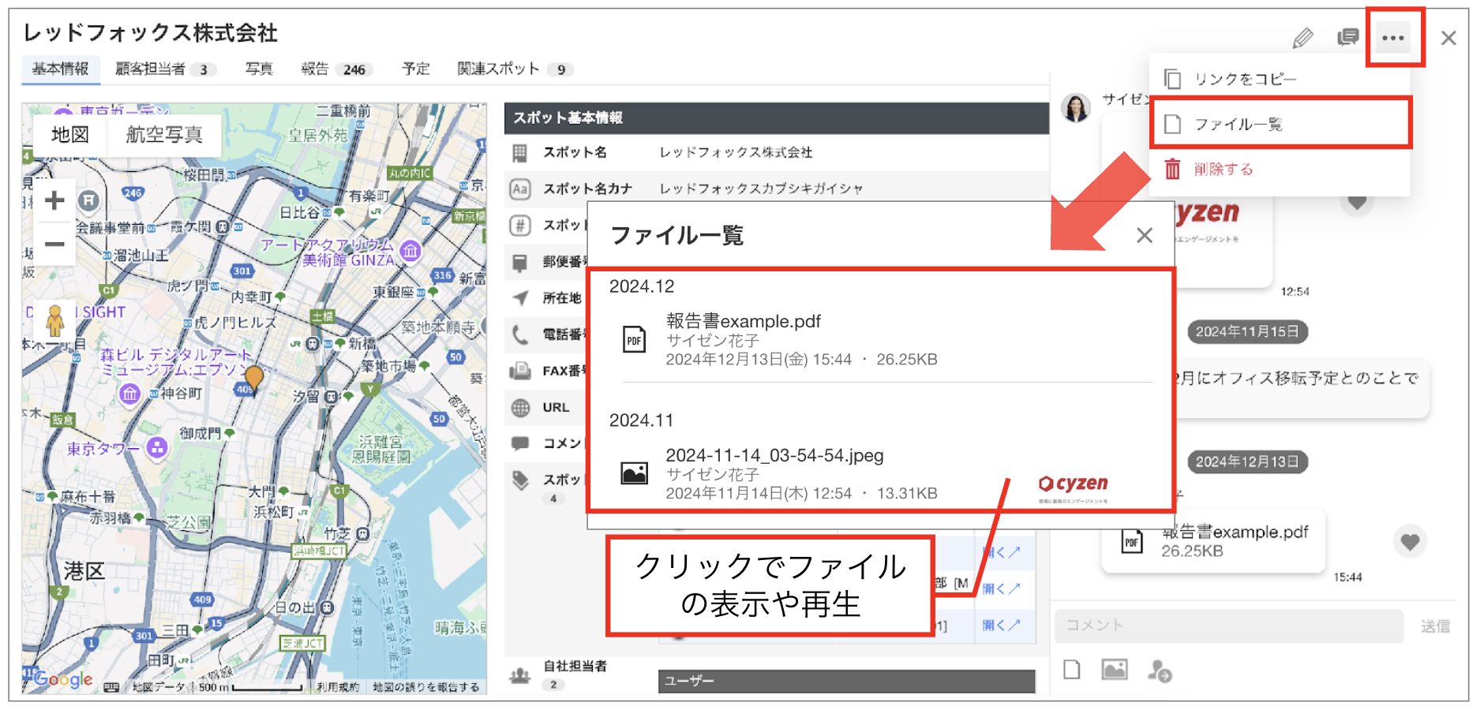Switch map to 航空写真 view
The height and width of the screenshot is (721, 1484).
[164, 135]
